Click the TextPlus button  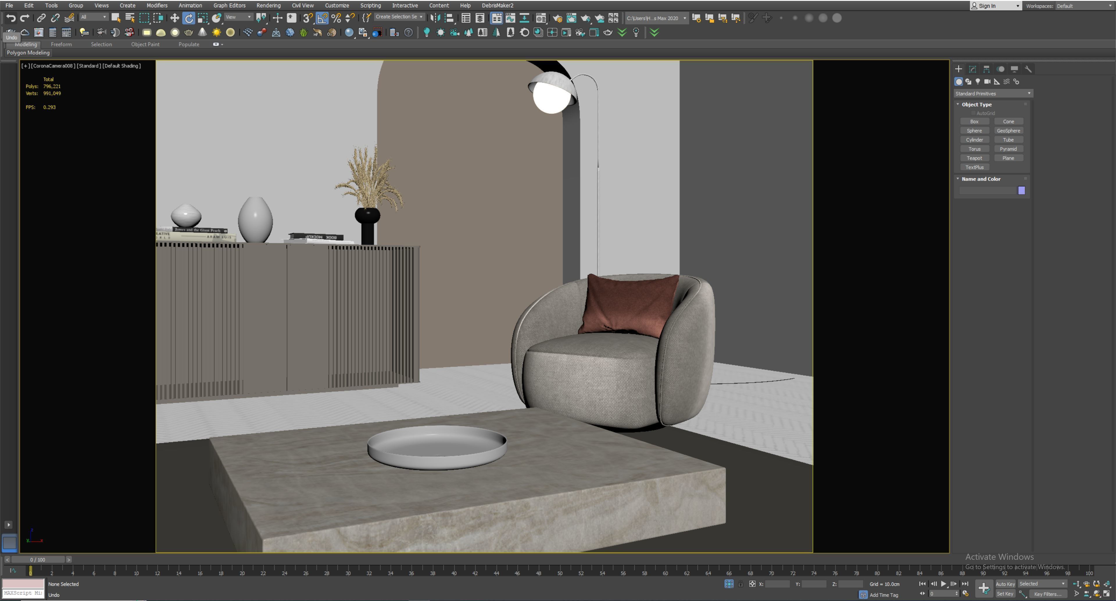coord(974,167)
